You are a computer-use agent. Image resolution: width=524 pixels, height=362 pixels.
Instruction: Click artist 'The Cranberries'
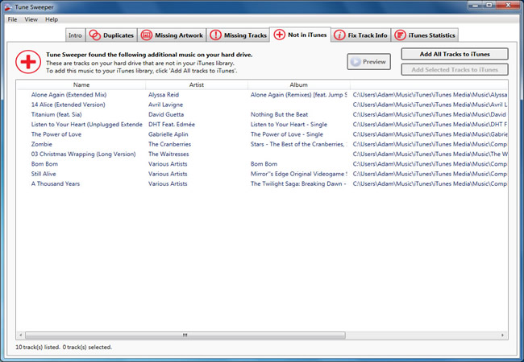pyautogui.click(x=170, y=144)
